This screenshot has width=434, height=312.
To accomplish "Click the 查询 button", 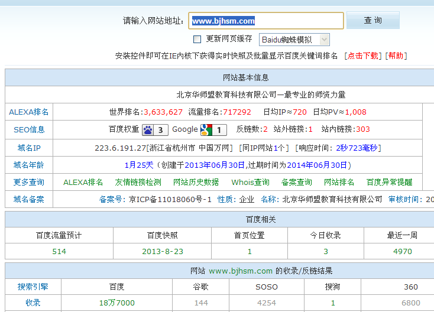I will coord(373,20).
